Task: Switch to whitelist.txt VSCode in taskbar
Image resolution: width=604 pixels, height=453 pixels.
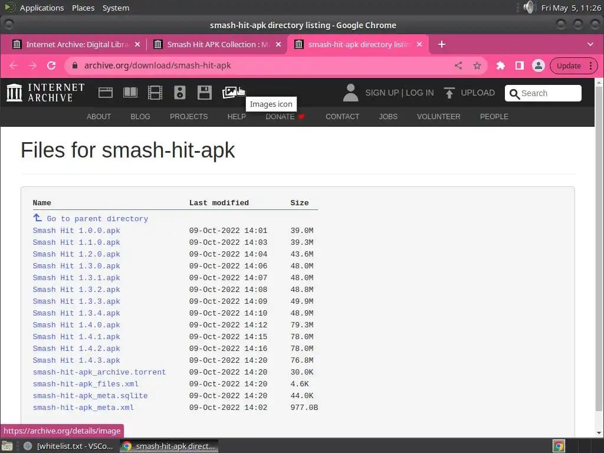Action: (x=68, y=446)
